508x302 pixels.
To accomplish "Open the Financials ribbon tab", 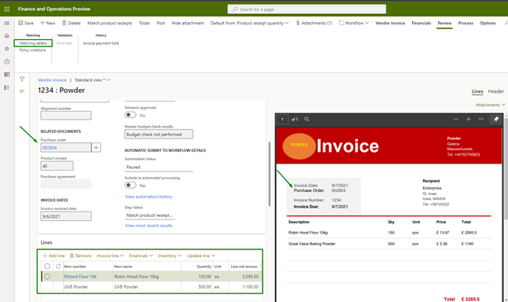I will coord(421,23).
